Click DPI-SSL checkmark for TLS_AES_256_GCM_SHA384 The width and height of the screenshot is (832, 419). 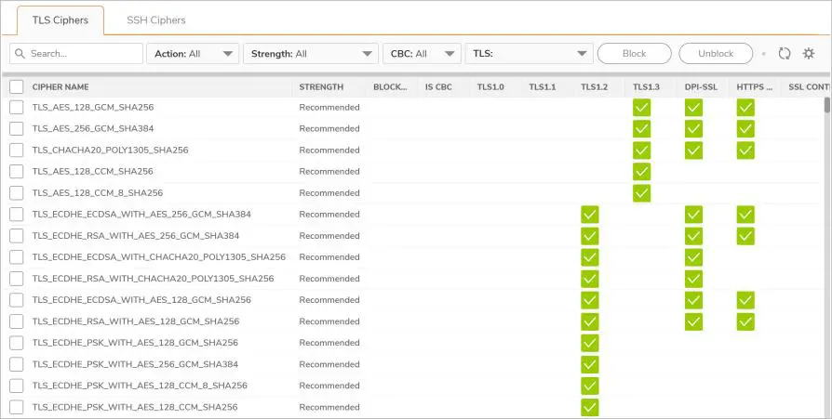[693, 129]
